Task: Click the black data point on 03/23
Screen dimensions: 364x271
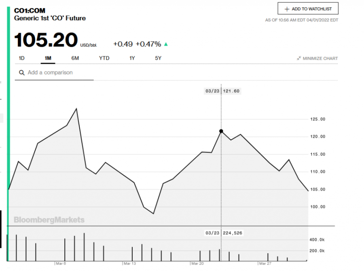Action: (221, 131)
